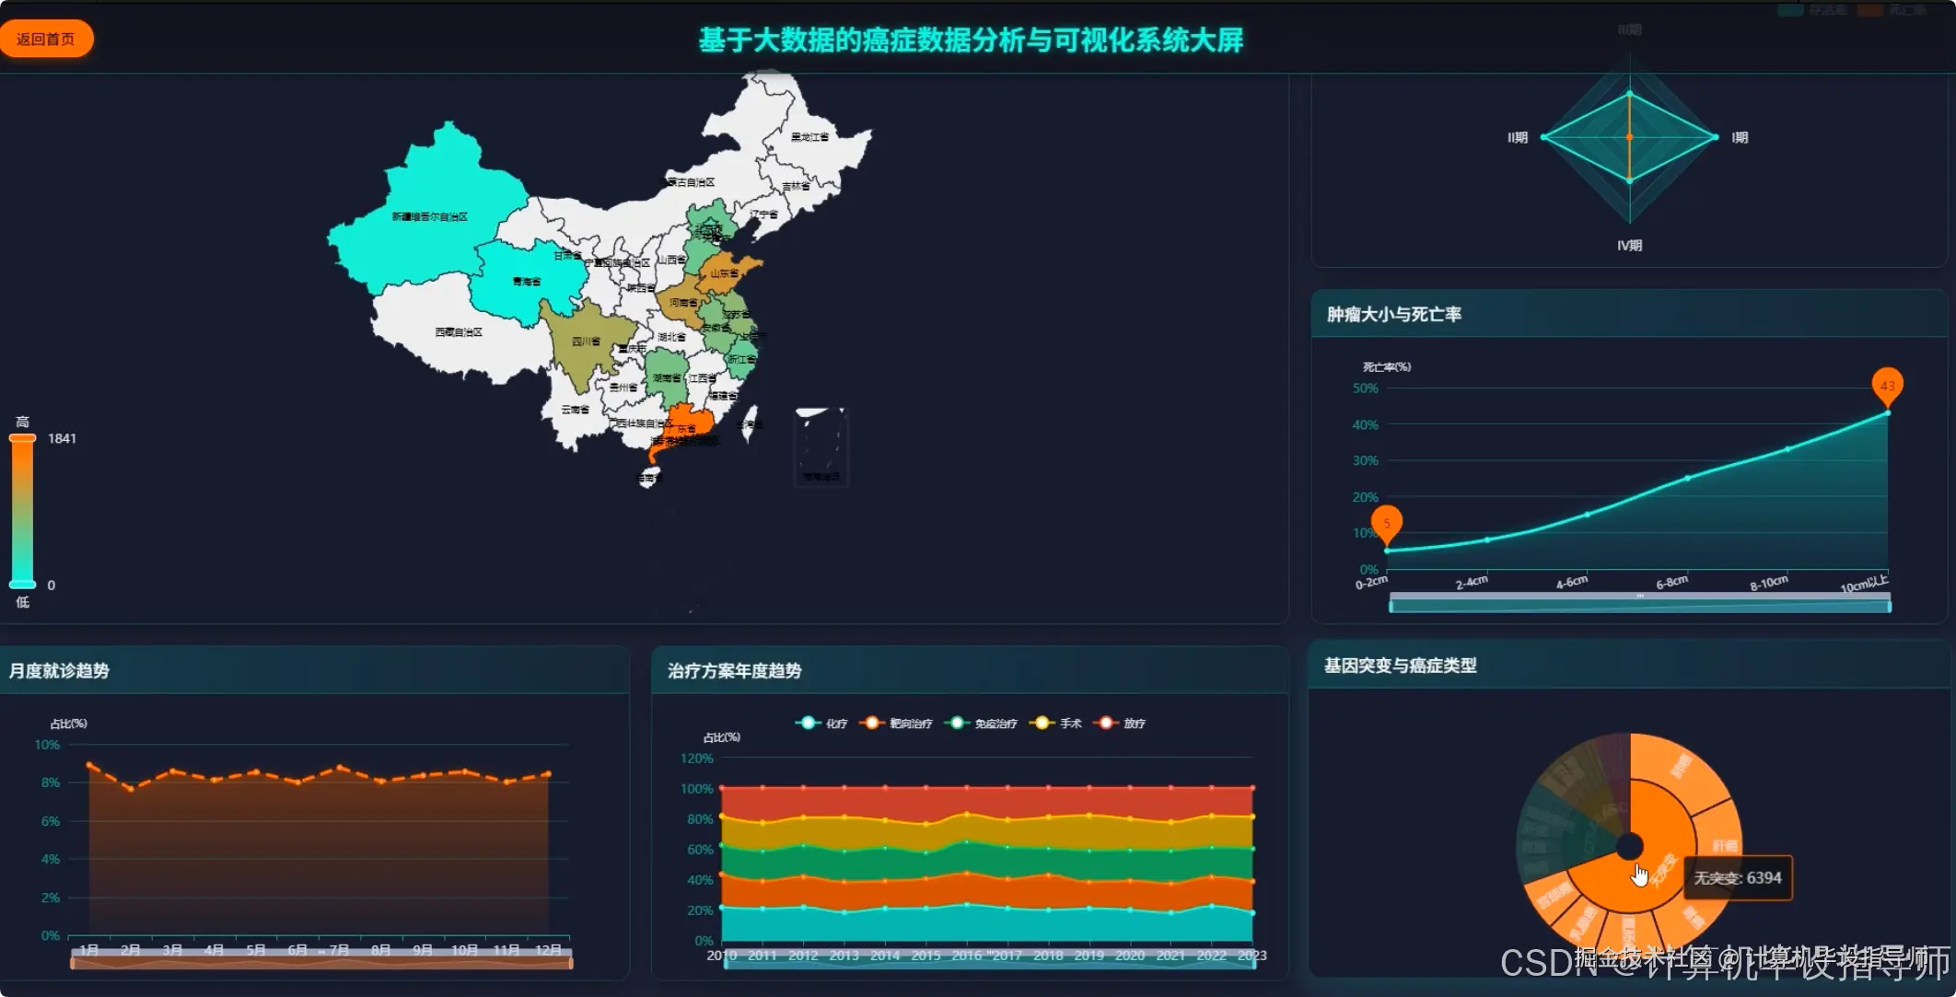Click the monthly trend chart zoom slider
The width and height of the screenshot is (1956, 997).
[x=321, y=962]
